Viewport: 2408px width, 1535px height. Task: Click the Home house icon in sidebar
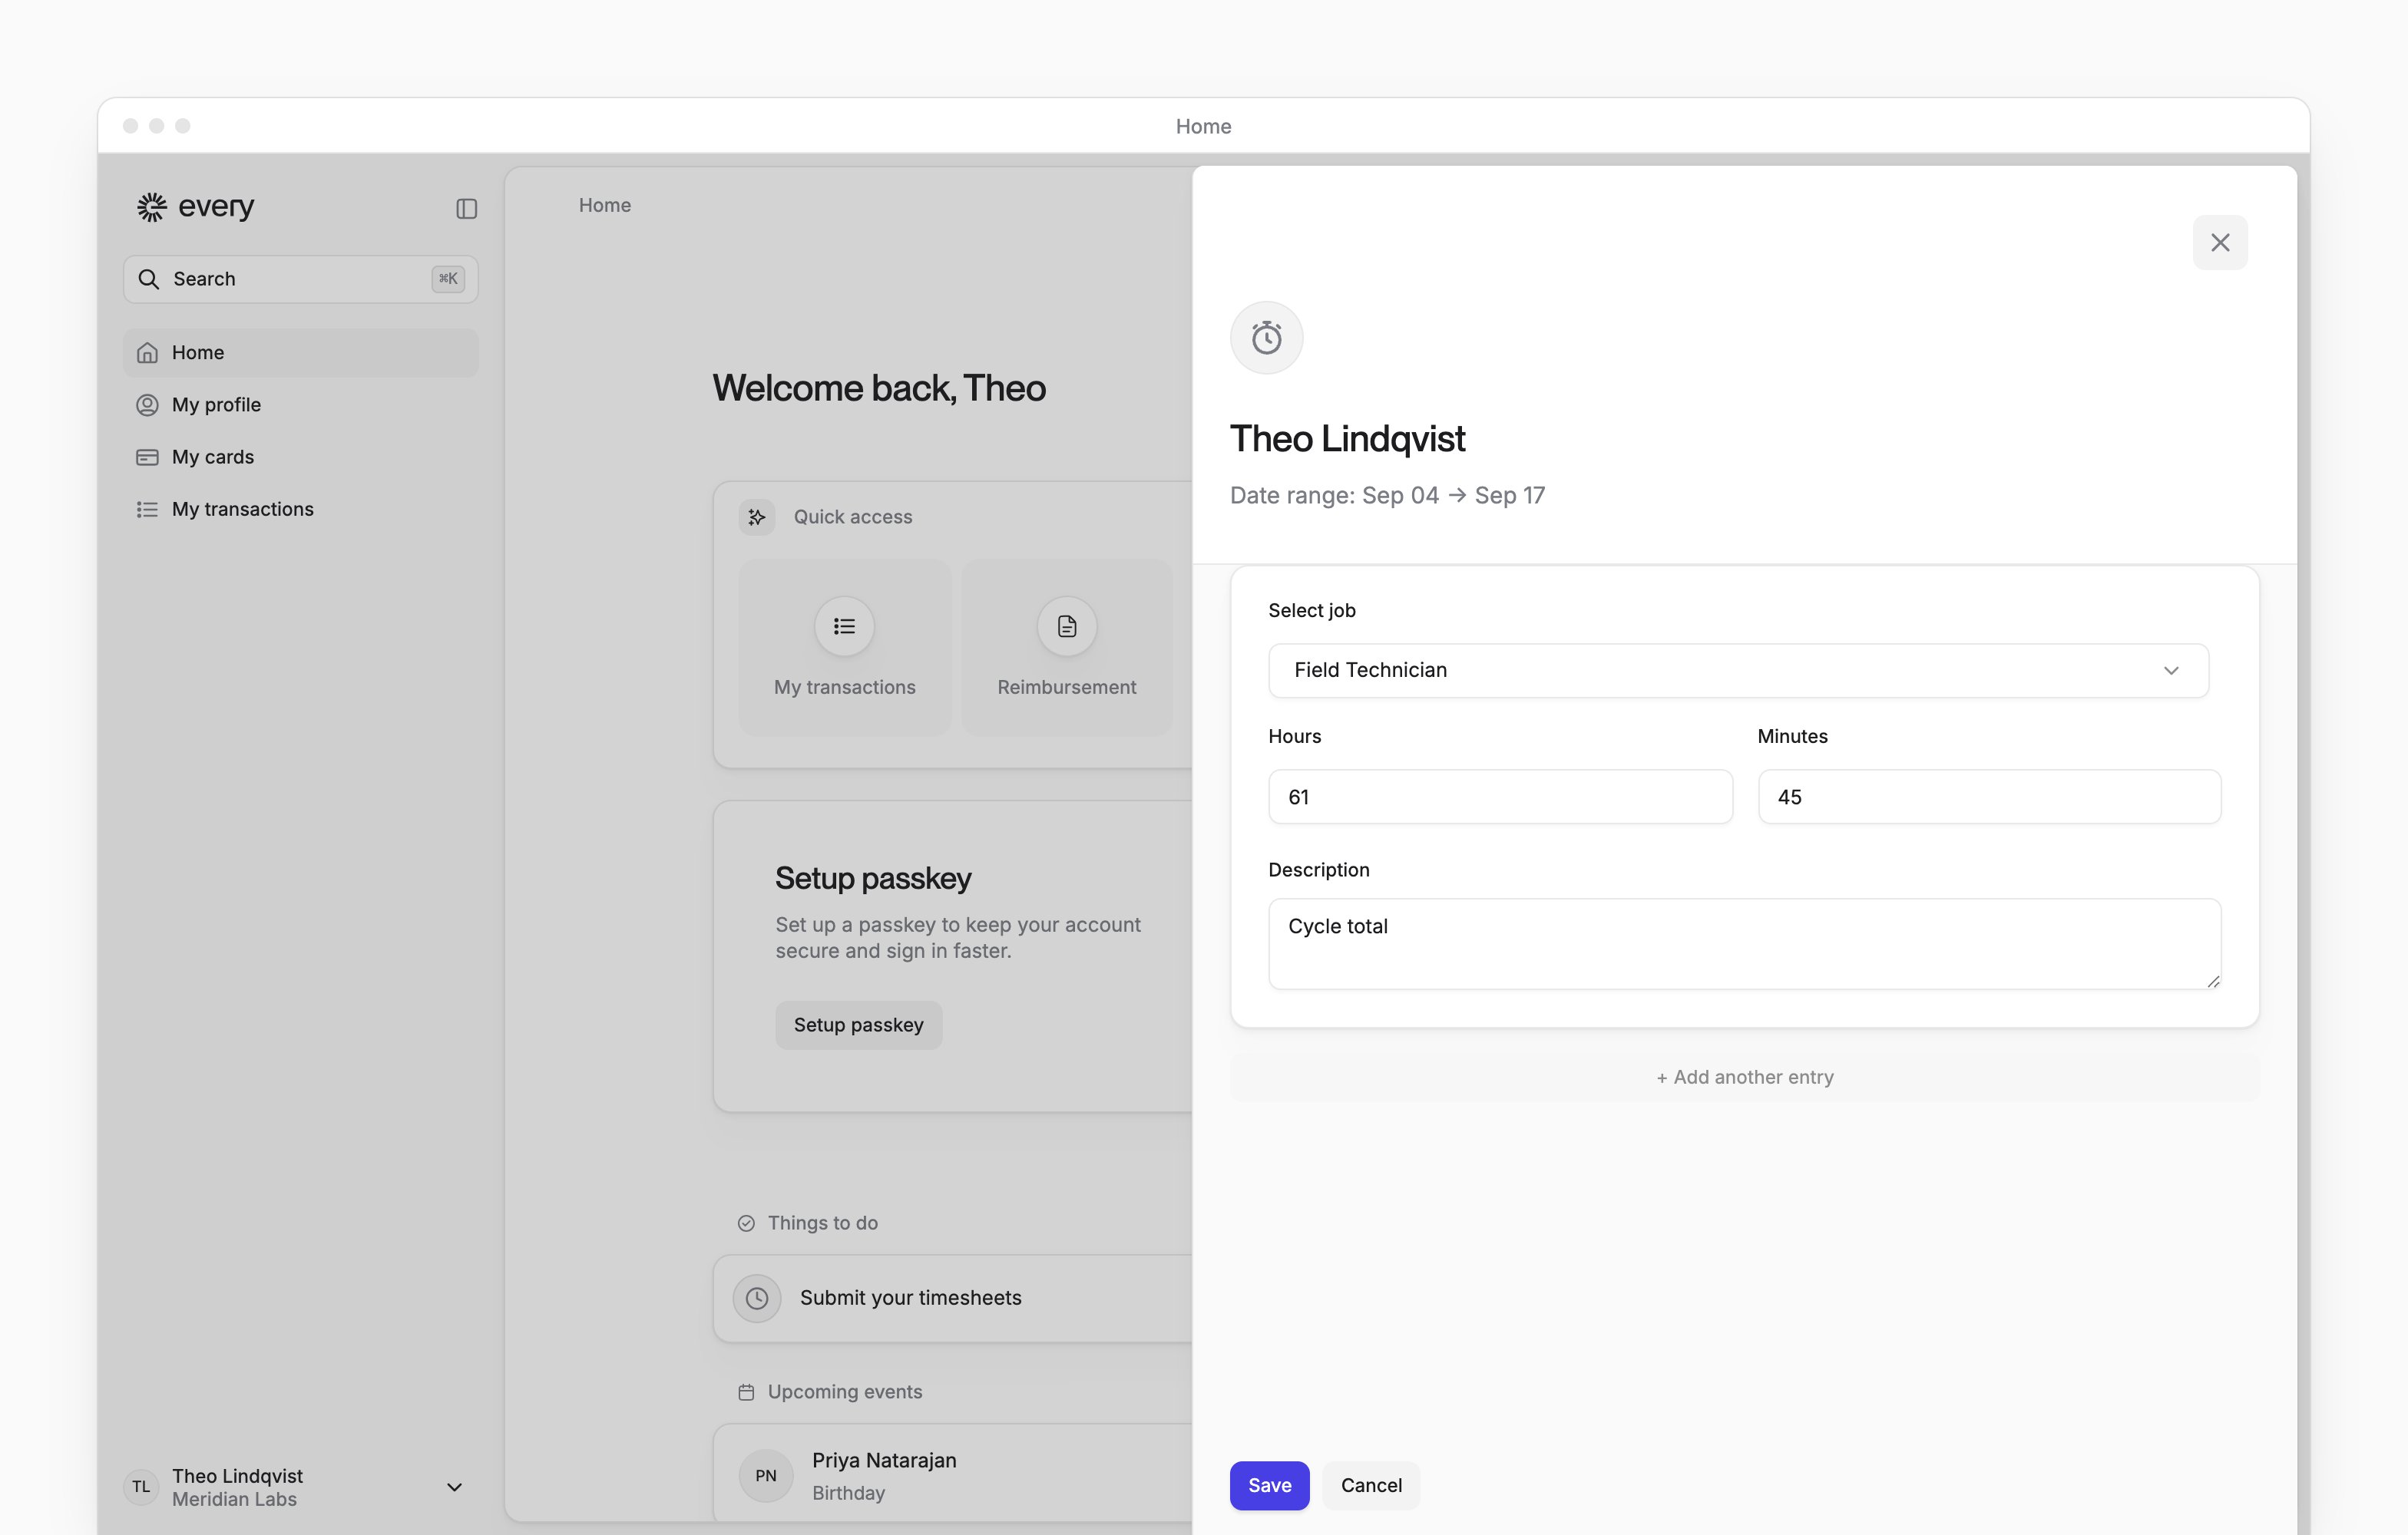click(147, 353)
